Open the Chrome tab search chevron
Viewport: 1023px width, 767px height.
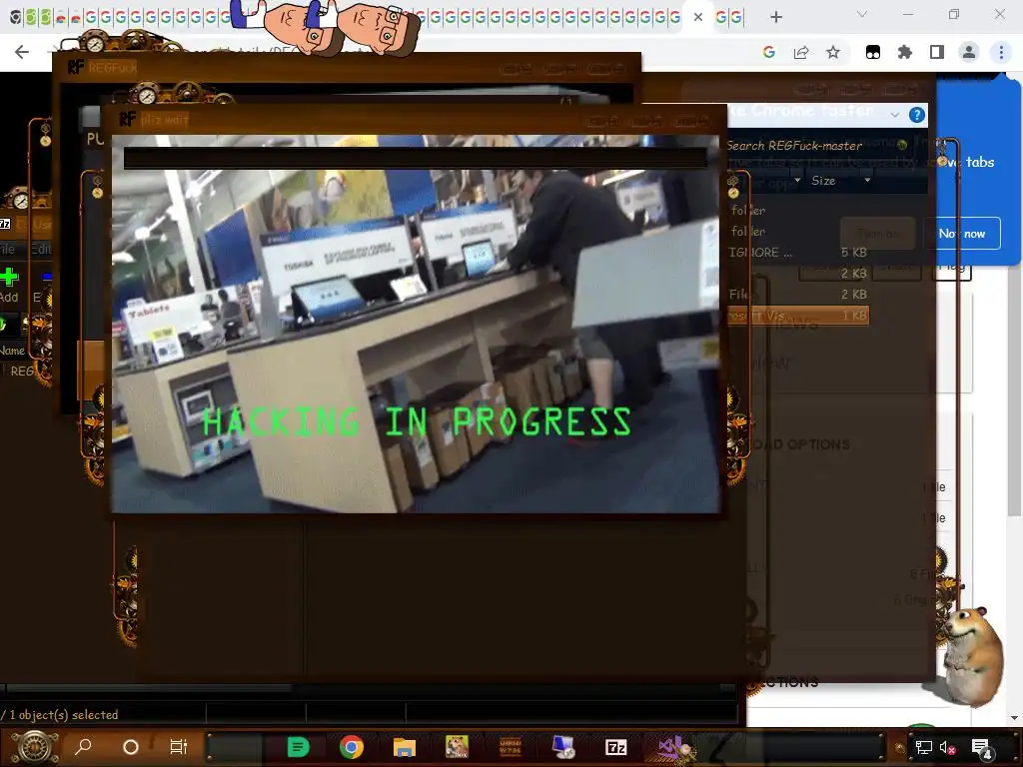[x=862, y=14]
